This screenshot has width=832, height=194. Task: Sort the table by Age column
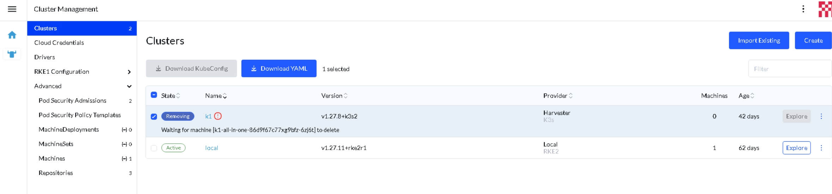click(746, 96)
